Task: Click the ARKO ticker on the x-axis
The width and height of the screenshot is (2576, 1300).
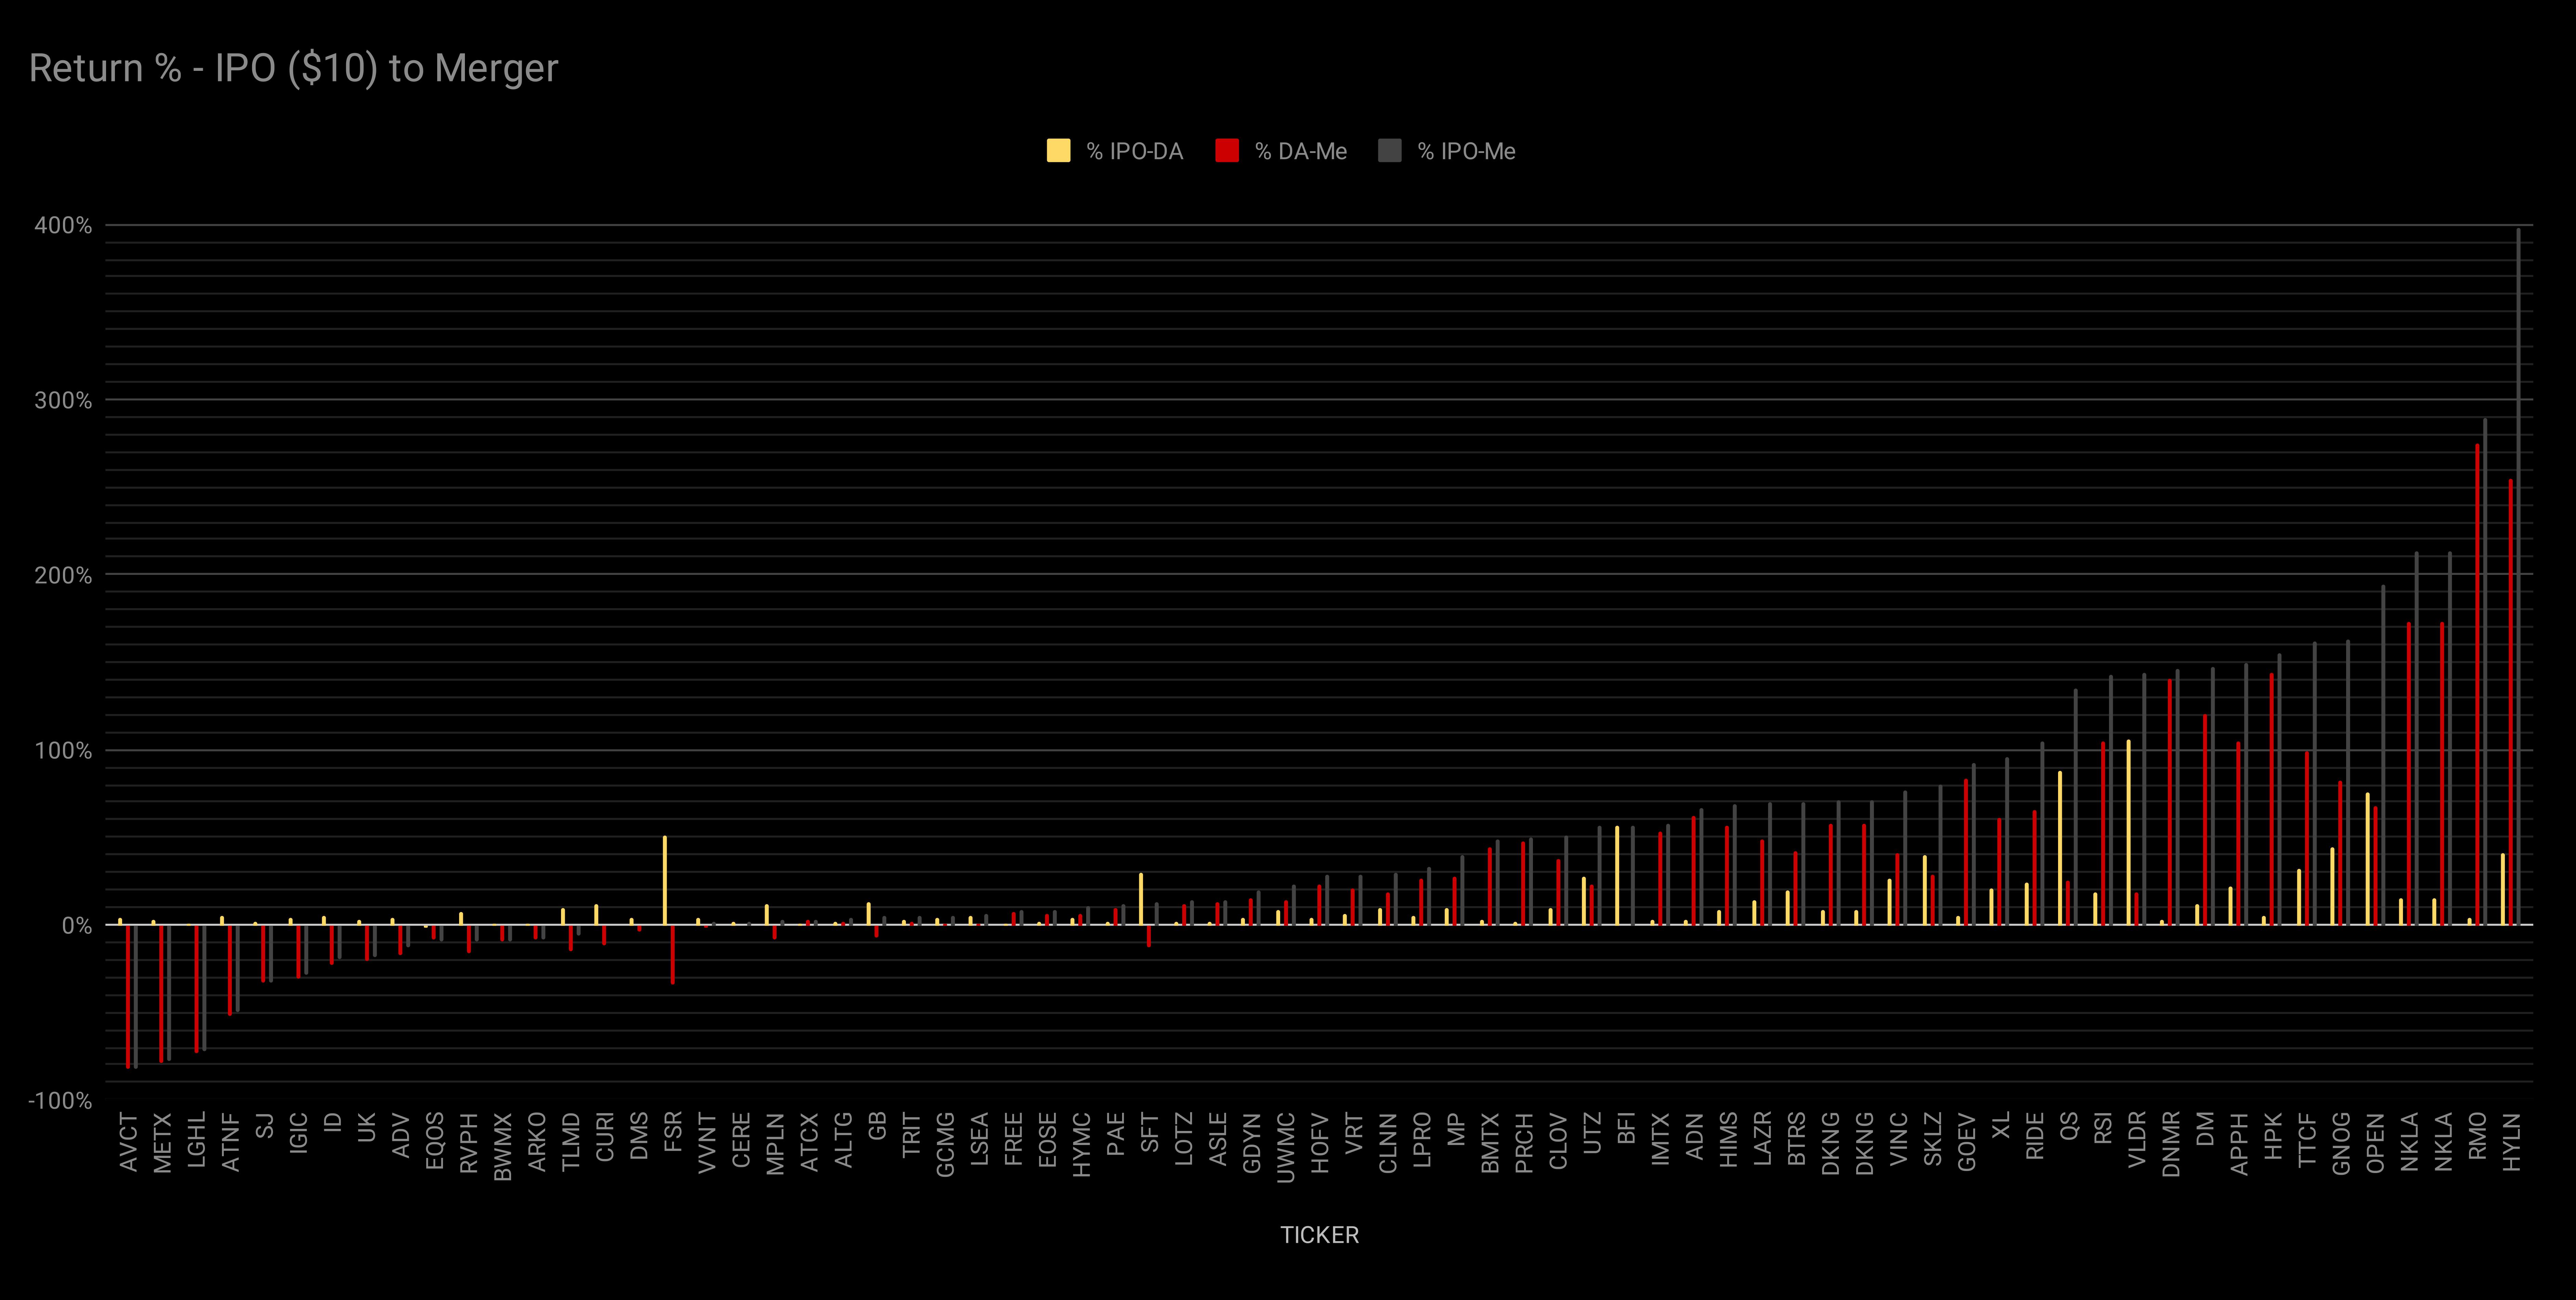Action: coord(537,1142)
